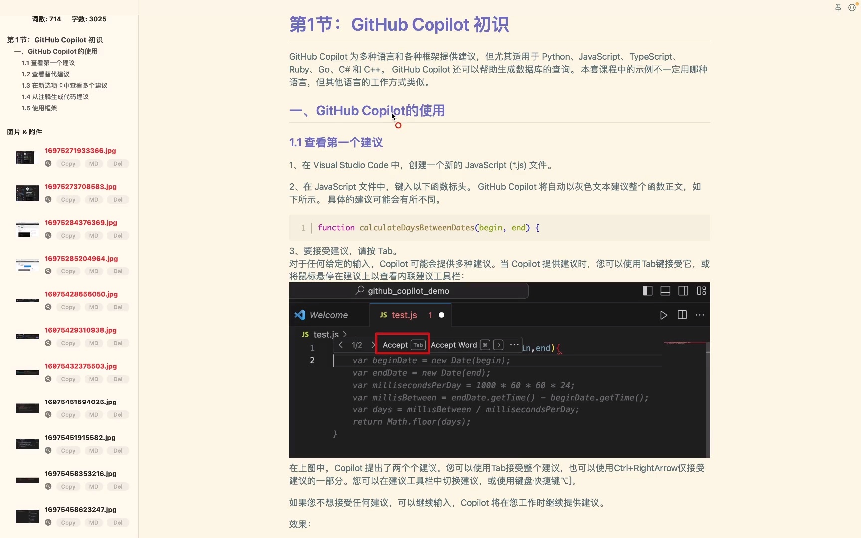Click the Split Editor icon beside the Run button
Image resolution: width=861 pixels, height=538 pixels.
(x=682, y=315)
